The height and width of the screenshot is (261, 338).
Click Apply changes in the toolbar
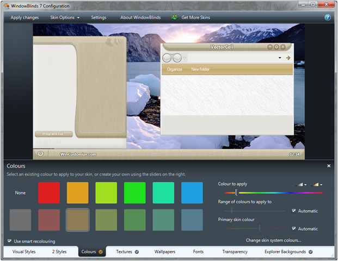pos(24,17)
